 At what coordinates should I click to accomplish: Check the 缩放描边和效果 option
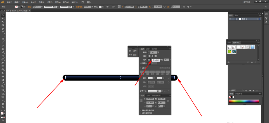(x=140, y=110)
